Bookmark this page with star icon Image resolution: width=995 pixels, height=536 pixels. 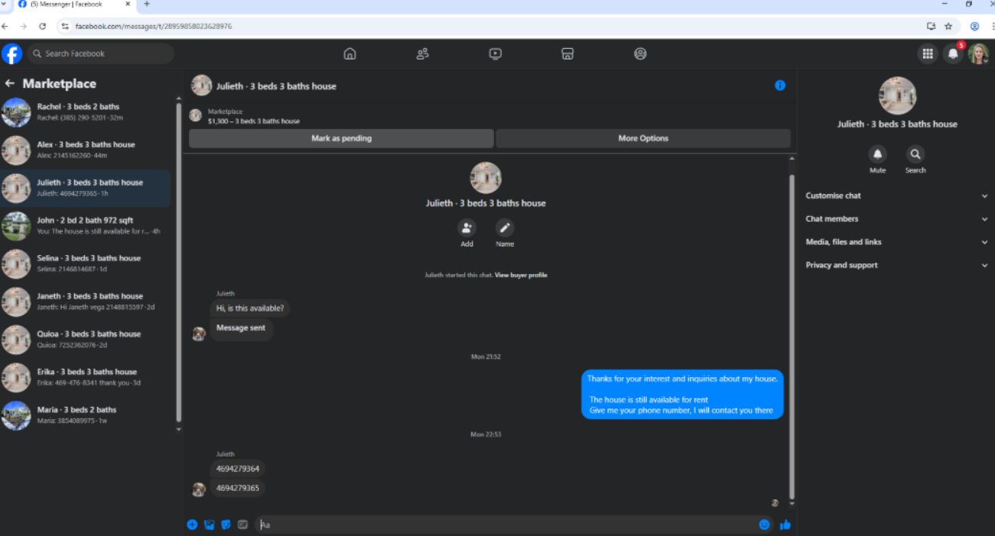[948, 26]
